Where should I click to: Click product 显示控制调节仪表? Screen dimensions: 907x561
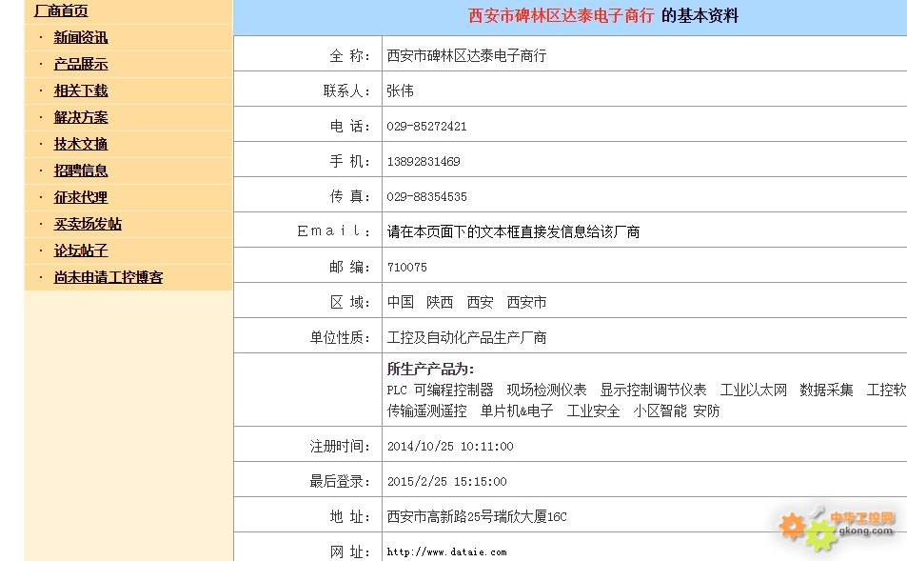653,390
